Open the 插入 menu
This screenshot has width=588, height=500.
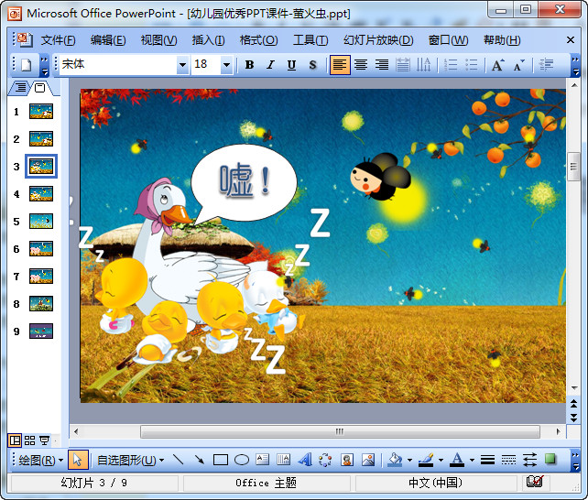[208, 40]
